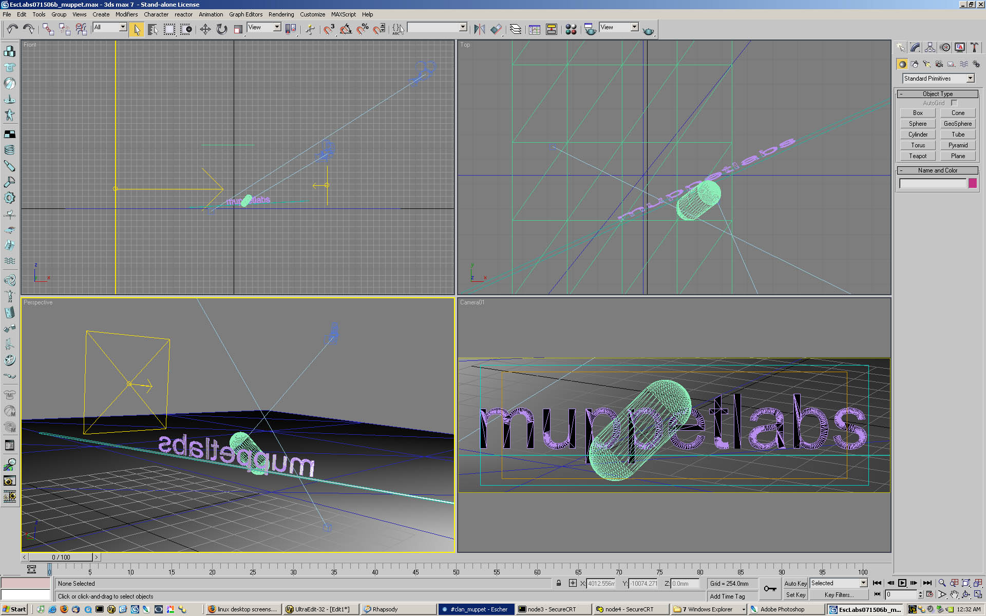Choose the Select and Rotate tool
This screenshot has width=986, height=616.
(x=221, y=29)
